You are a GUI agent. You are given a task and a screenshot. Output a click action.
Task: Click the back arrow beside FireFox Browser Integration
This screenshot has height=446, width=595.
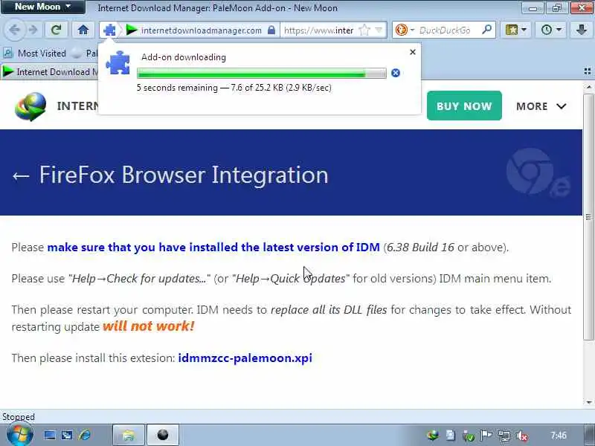coord(21,175)
